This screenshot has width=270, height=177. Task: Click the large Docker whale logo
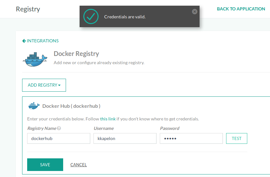tap(35, 59)
